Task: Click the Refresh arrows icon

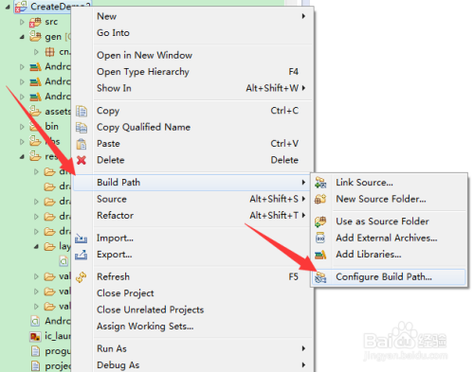Action: coord(82,277)
